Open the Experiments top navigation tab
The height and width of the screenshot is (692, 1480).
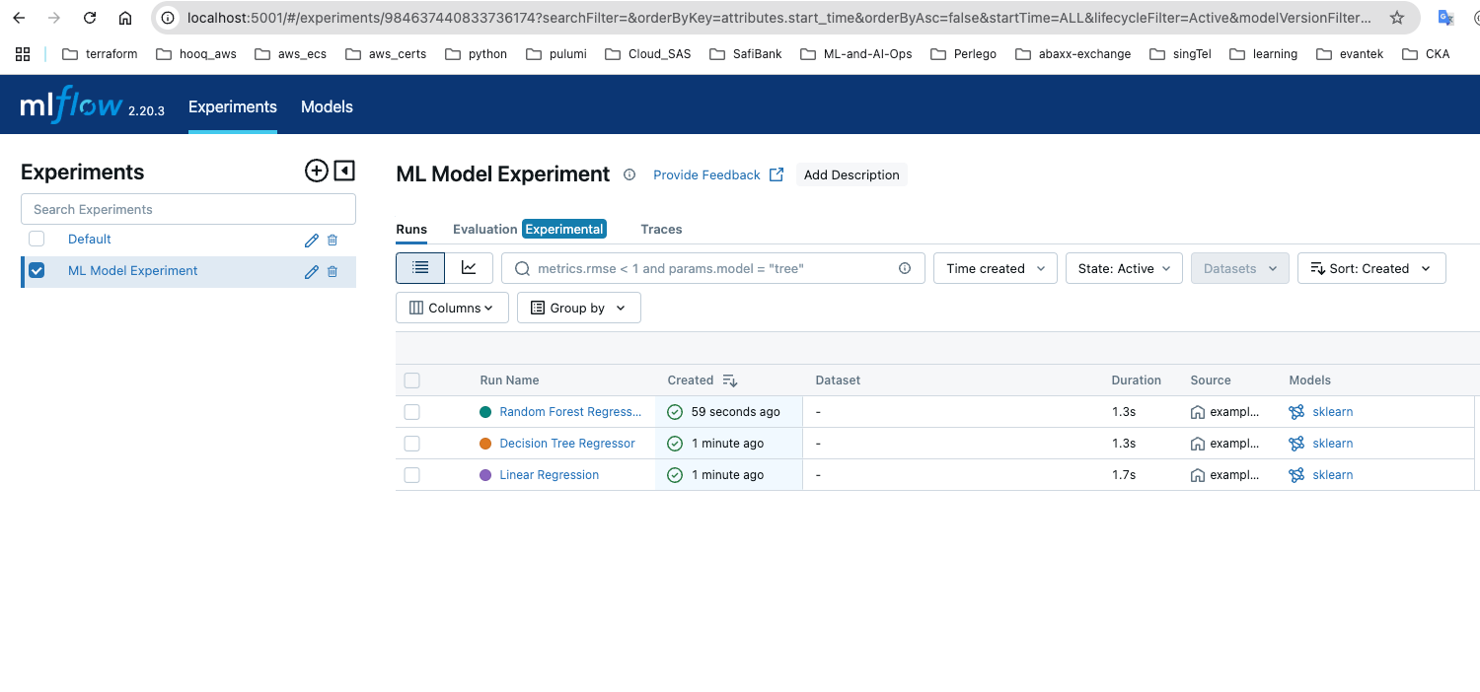(x=233, y=106)
